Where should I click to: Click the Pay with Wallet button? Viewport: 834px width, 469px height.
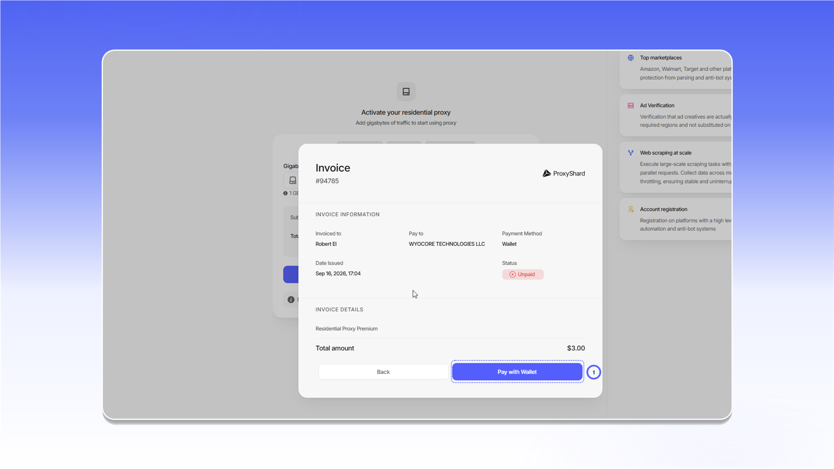[517, 372]
